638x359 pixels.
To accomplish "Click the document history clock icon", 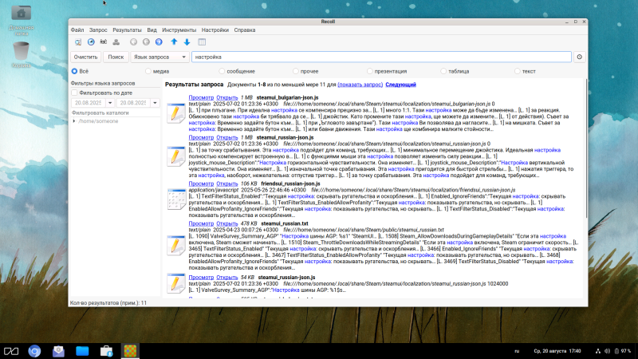I will [x=90, y=41].
